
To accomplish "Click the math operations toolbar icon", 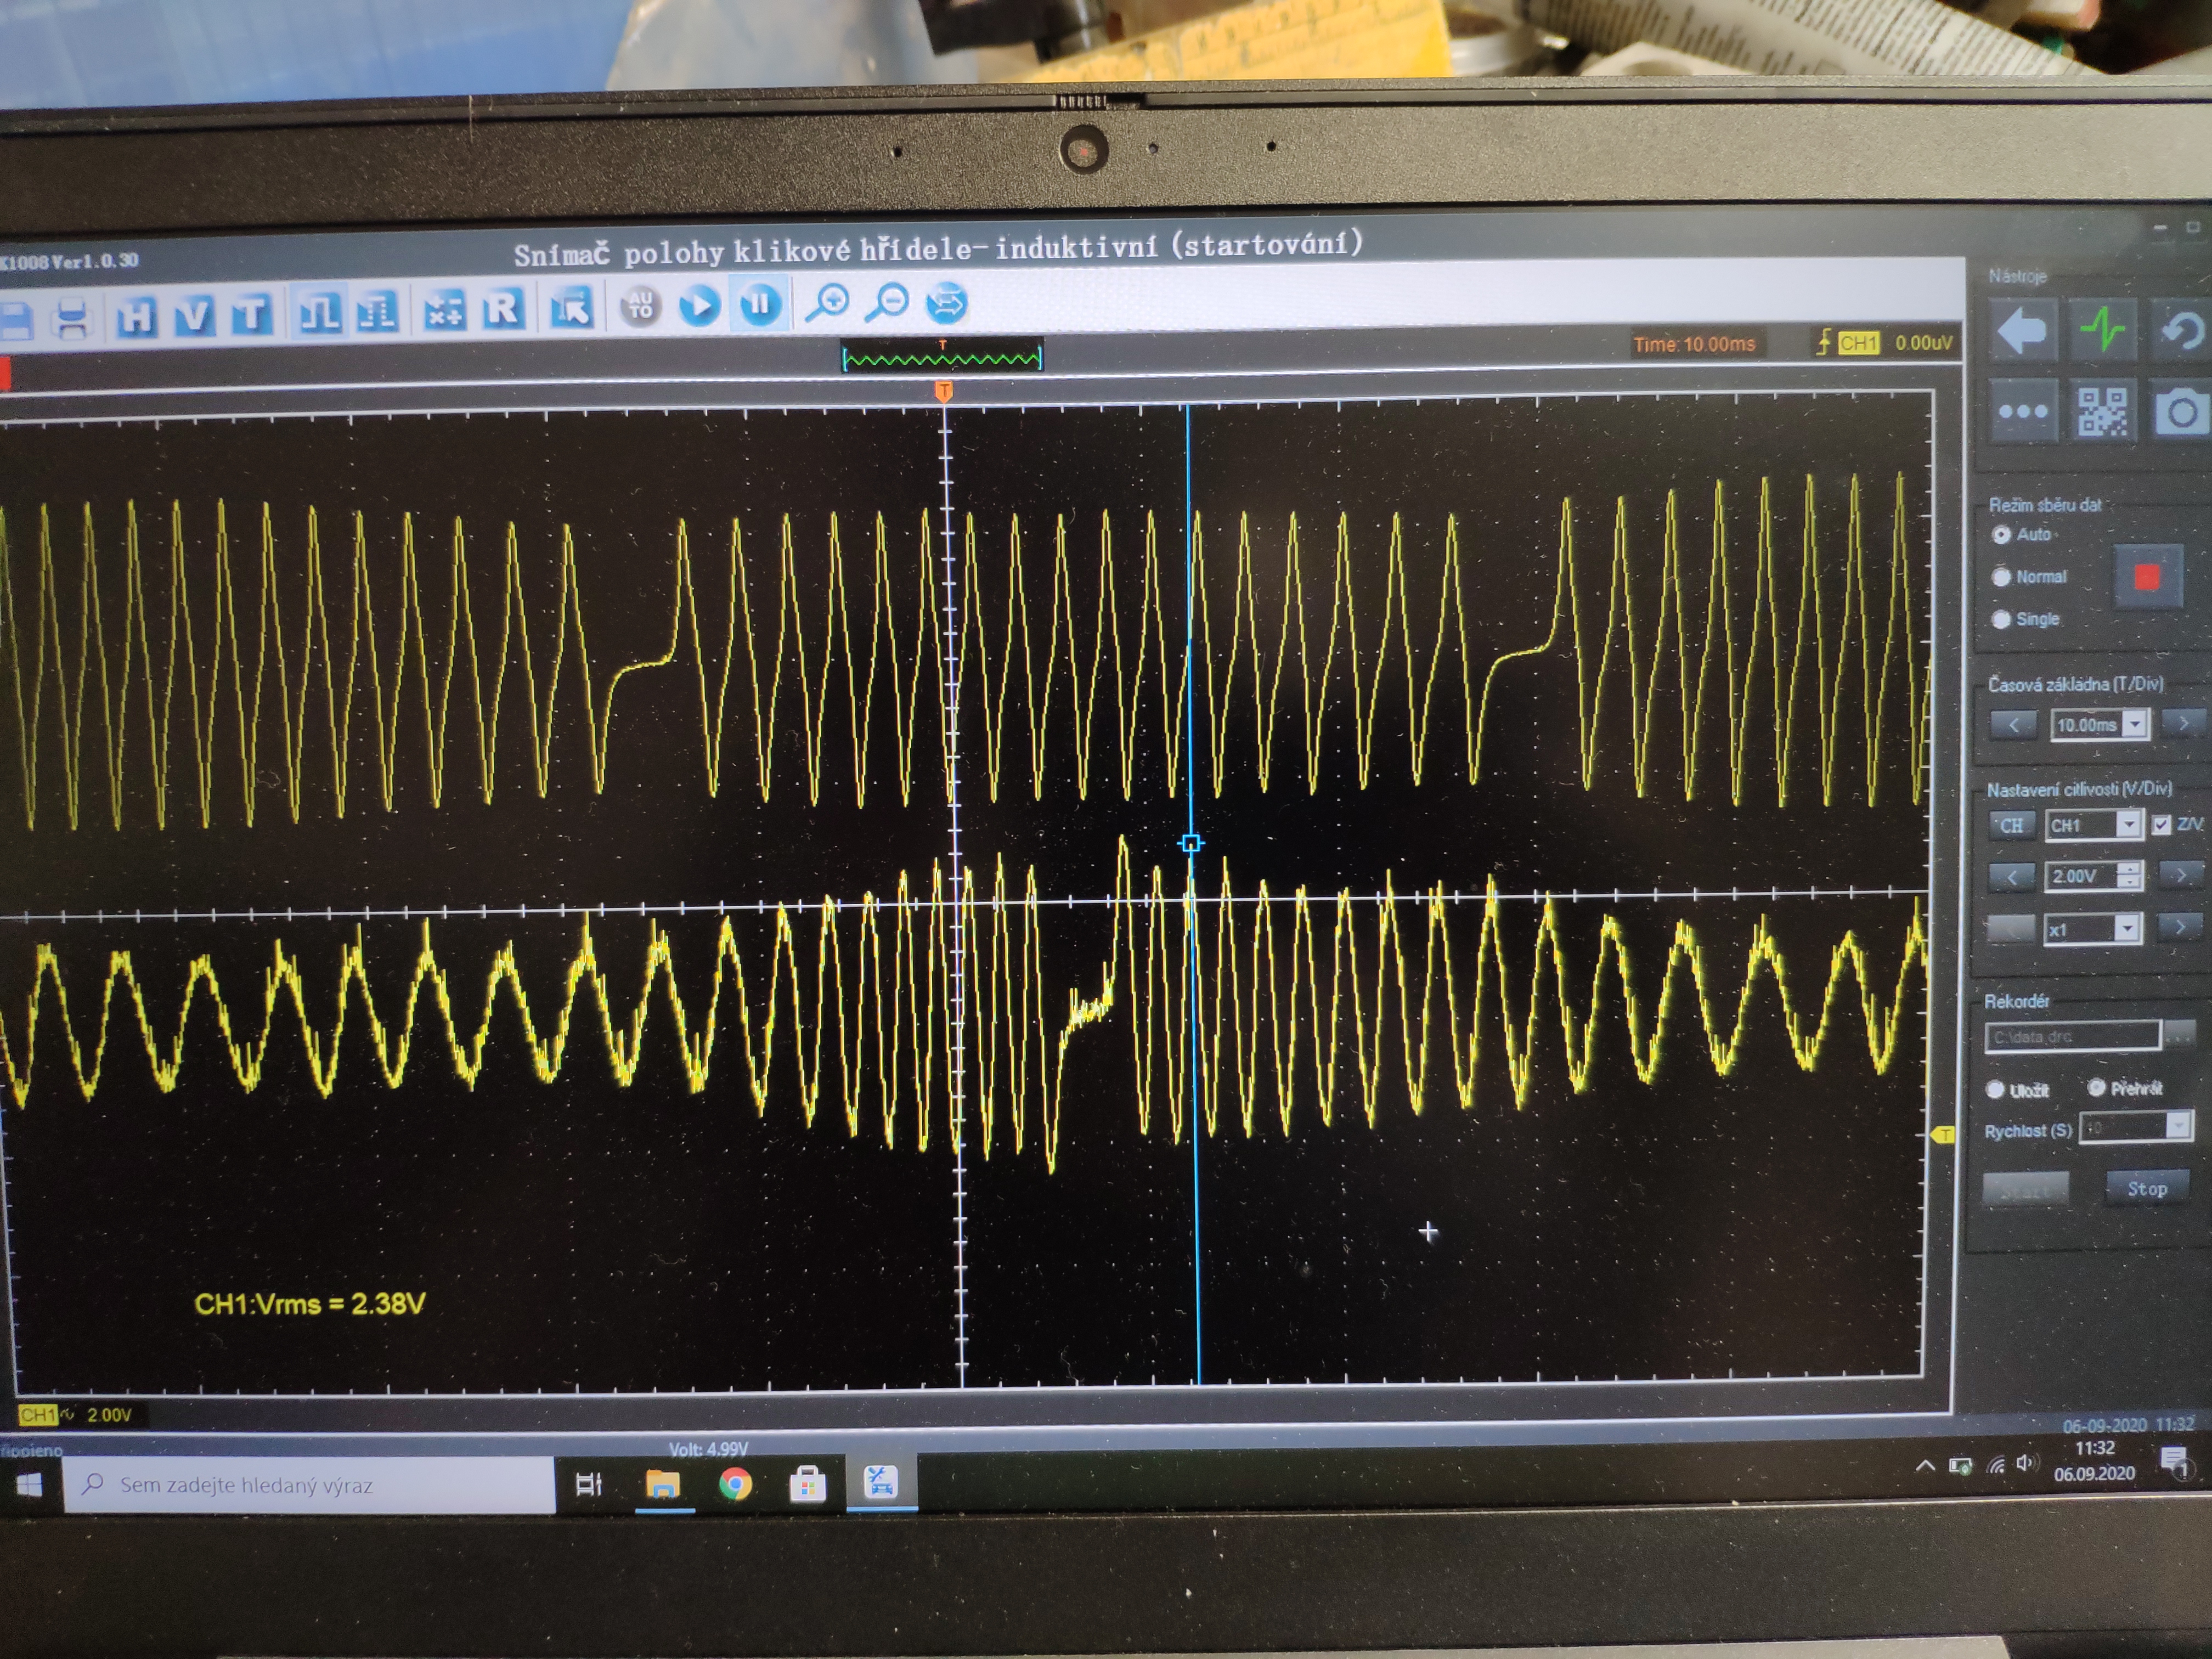I will pyautogui.click(x=444, y=311).
